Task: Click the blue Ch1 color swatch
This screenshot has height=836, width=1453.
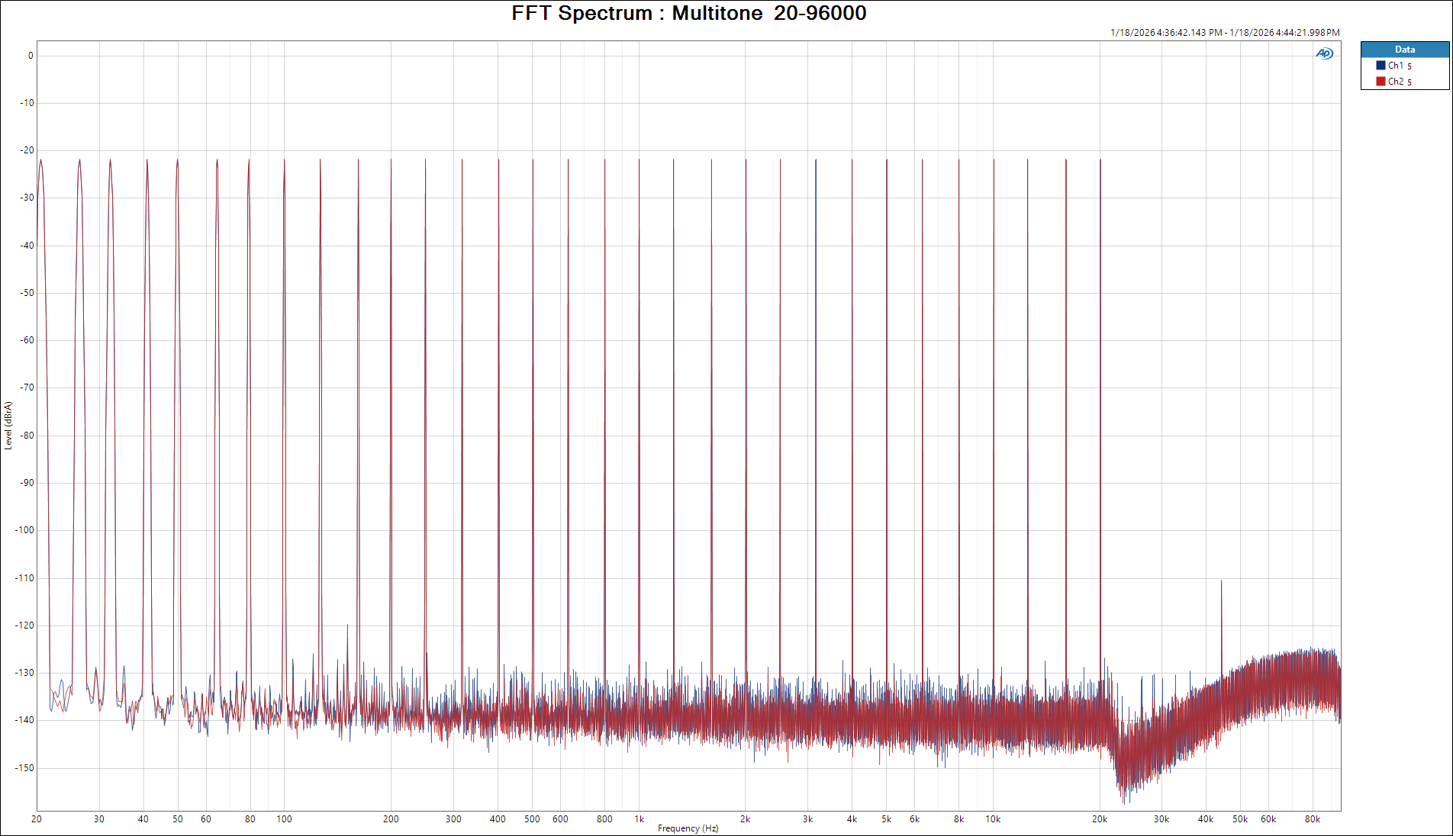Action: 1381,66
